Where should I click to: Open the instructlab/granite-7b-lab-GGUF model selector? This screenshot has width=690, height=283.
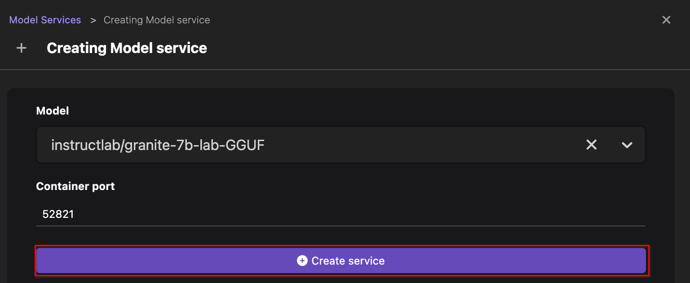click(x=158, y=145)
